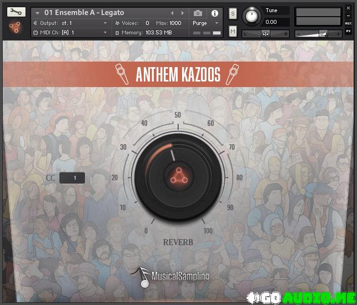Click the Tune knob
357x305 pixels.
[x=252, y=17]
